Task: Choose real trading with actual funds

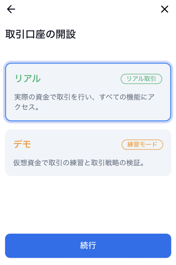Action: pyautogui.click(x=88, y=92)
